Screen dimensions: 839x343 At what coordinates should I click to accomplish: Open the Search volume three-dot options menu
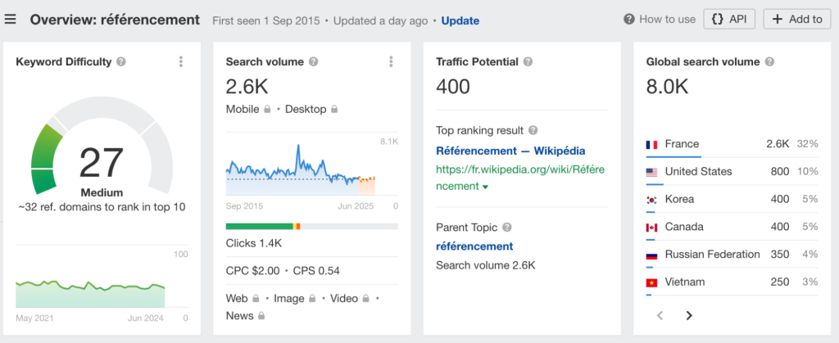391,61
